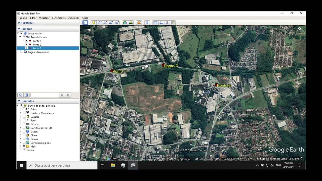Image resolution: width=322 pixels, height=181 pixels.
Task: Click the search magnifier icon in Places panel
Action: (x=20, y=95)
